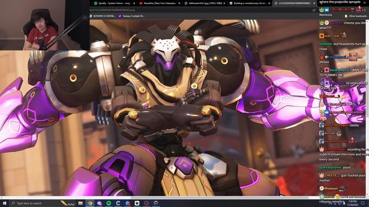This screenshot has height=207, width=369.
Task: Open File Explorer from the taskbar
Action: (x=81, y=203)
